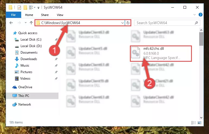Go forward with the Forward arrow
The width and height of the screenshot is (209, 134).
pos(19,23)
